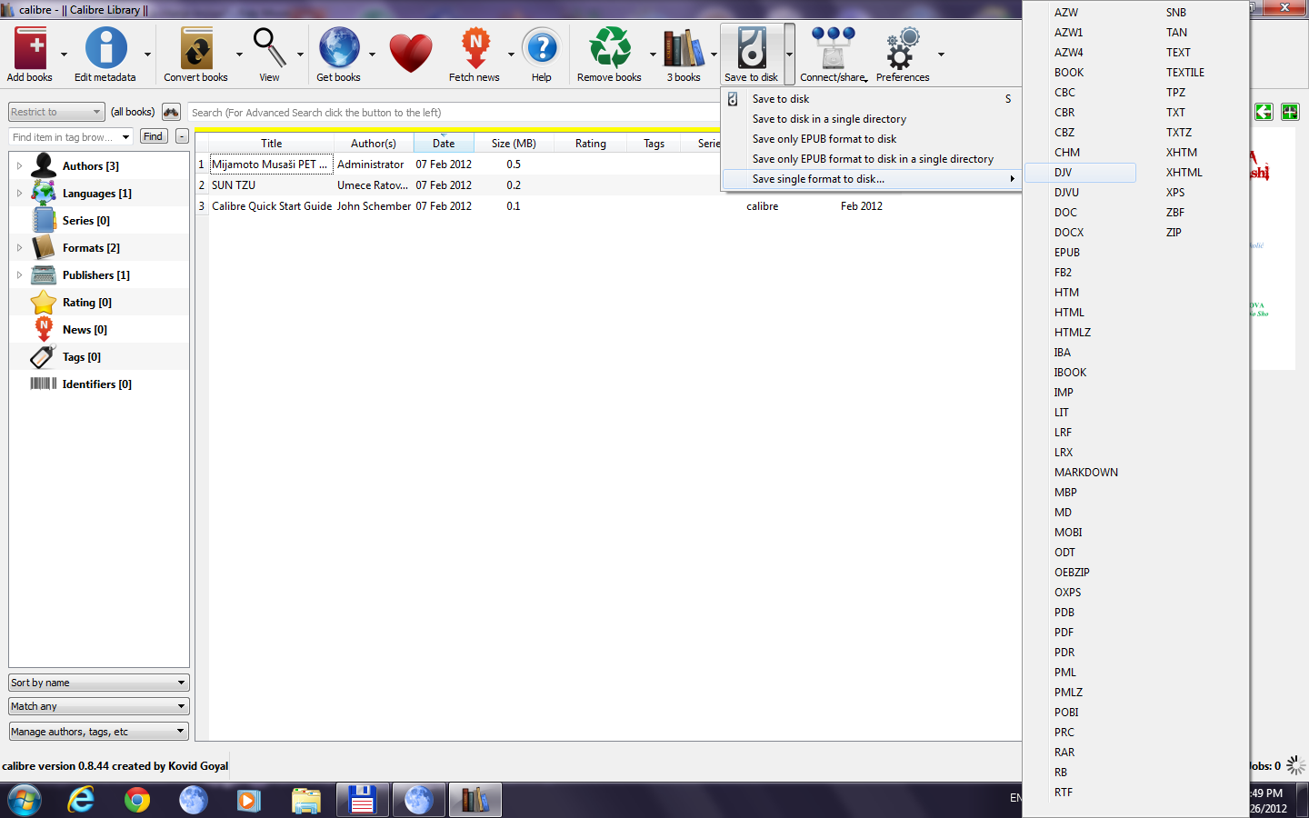This screenshot has height=818, width=1309.
Task: Expand the Formats [2] tree node
Action: click(x=19, y=248)
